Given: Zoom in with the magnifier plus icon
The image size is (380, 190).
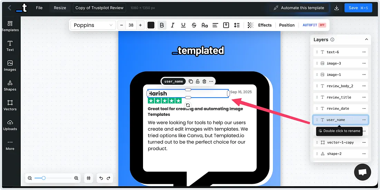Looking at the screenshot, I should pyautogui.click(x=76, y=178).
